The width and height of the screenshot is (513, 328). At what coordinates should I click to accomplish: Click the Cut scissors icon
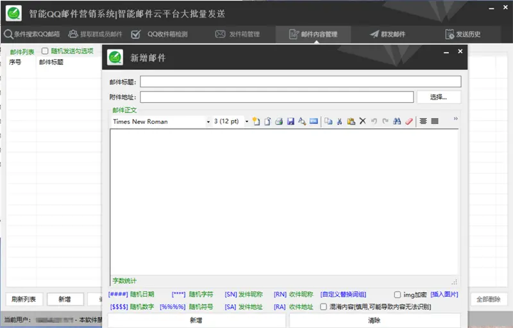(x=340, y=121)
